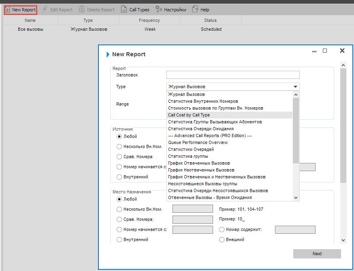This screenshot has width=354, height=271.
Task: Collapse the Type dropdown arrow
Action: 296,87
